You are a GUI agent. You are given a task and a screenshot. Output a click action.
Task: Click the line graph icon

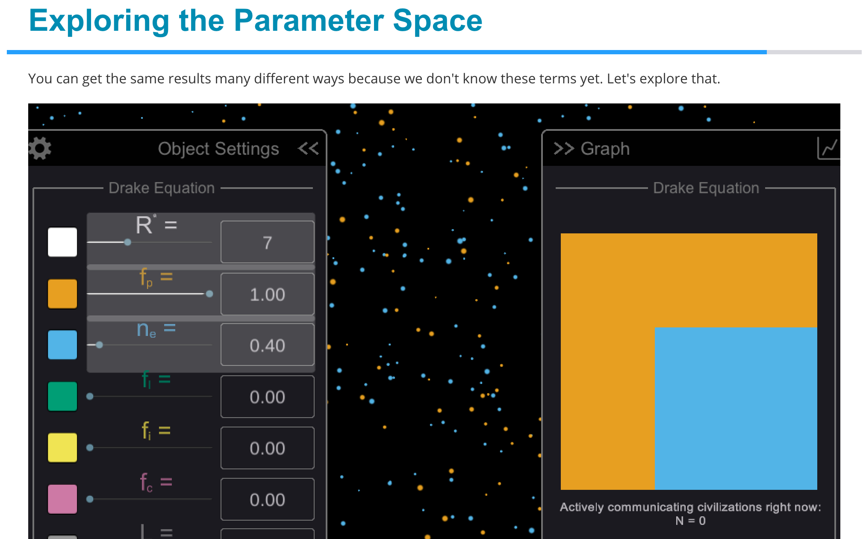click(x=828, y=148)
